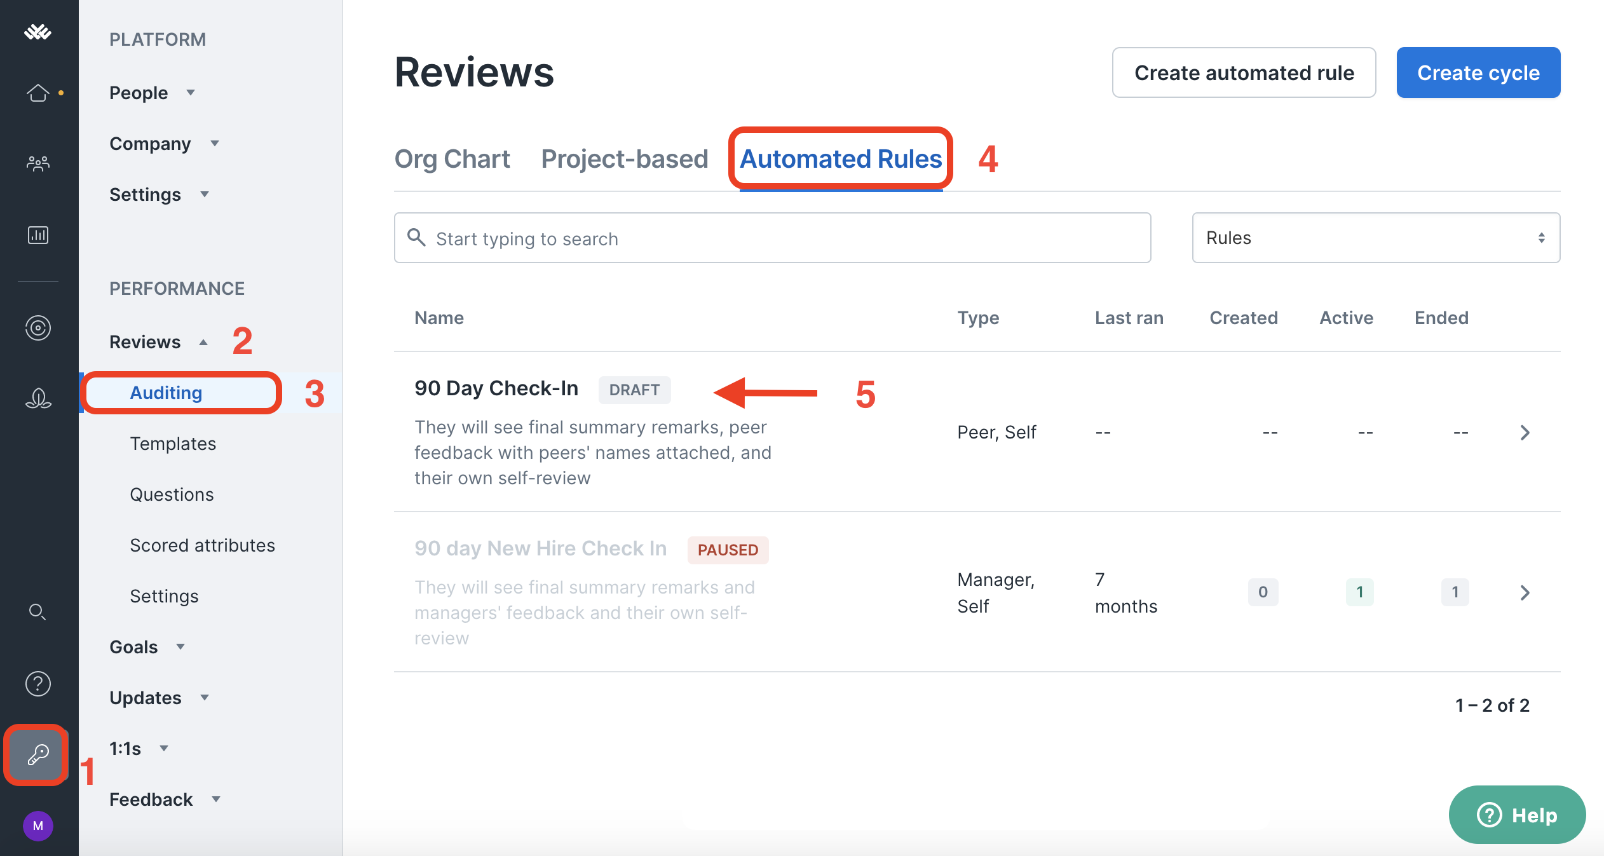The height and width of the screenshot is (856, 1604).
Task: Switch to the Project-based tab
Action: point(625,159)
